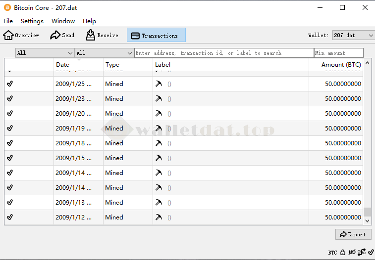Viewport: 375px width, 260px height.
Task: Click the transaction list vertical scrollbar thumb
Action: pyautogui.click(x=367, y=212)
